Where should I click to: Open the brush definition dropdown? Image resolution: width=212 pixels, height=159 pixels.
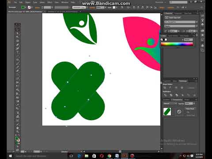(87, 8)
